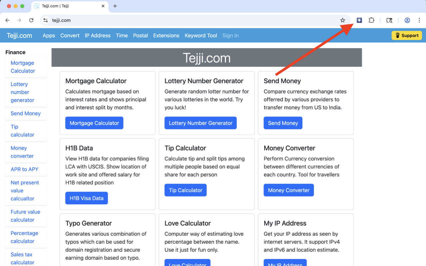Open the Extensions navigation item

166,36
